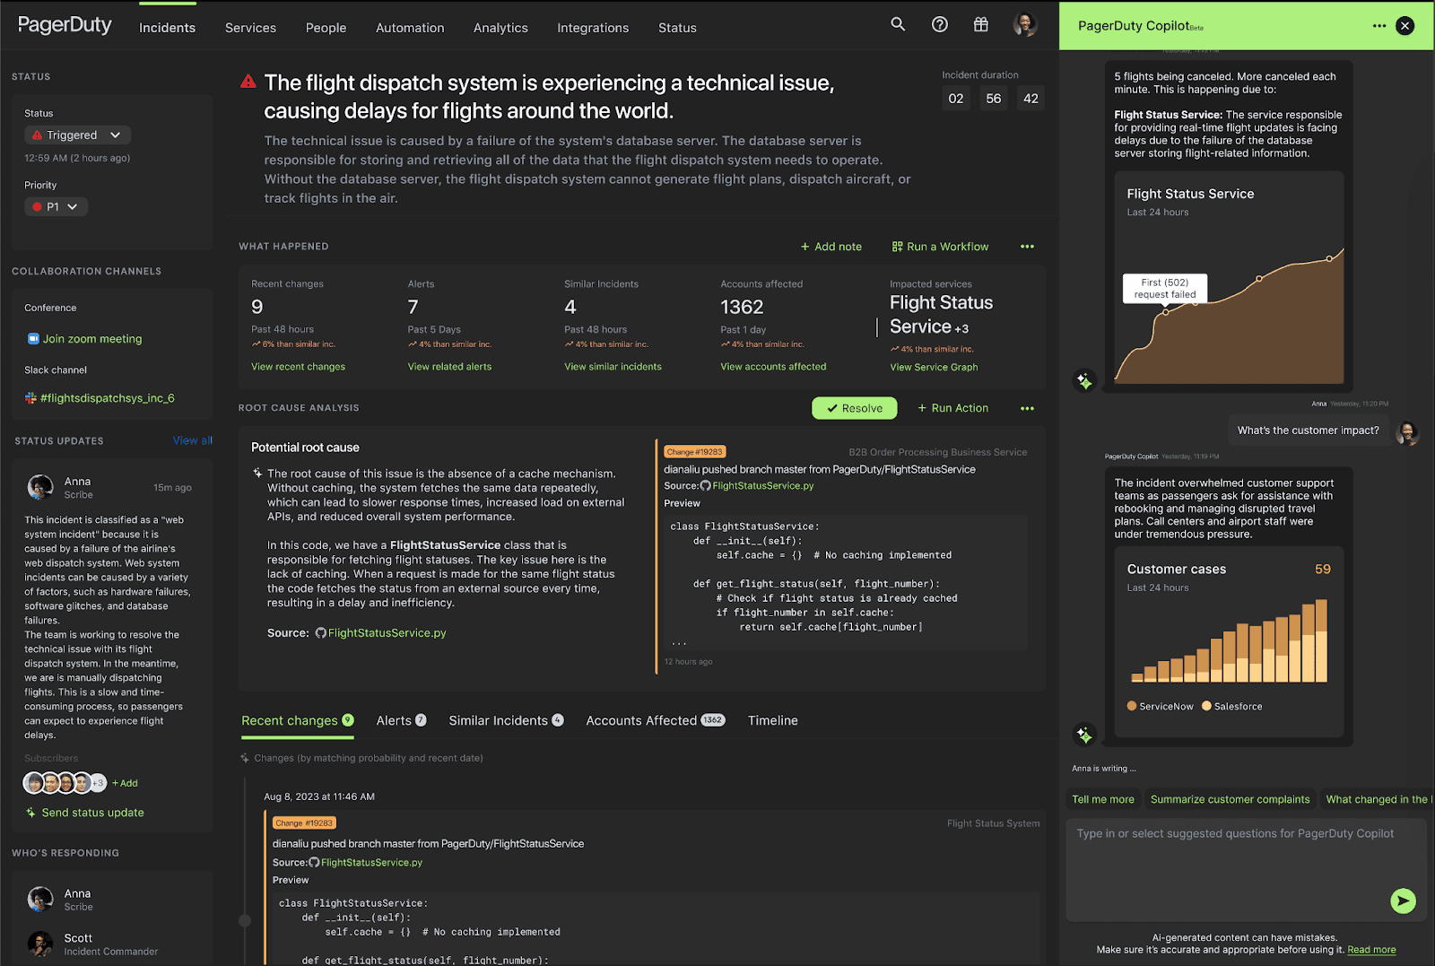This screenshot has height=966, width=1435.
Task: Open Copilot panel more options menu
Action: pos(1379,26)
